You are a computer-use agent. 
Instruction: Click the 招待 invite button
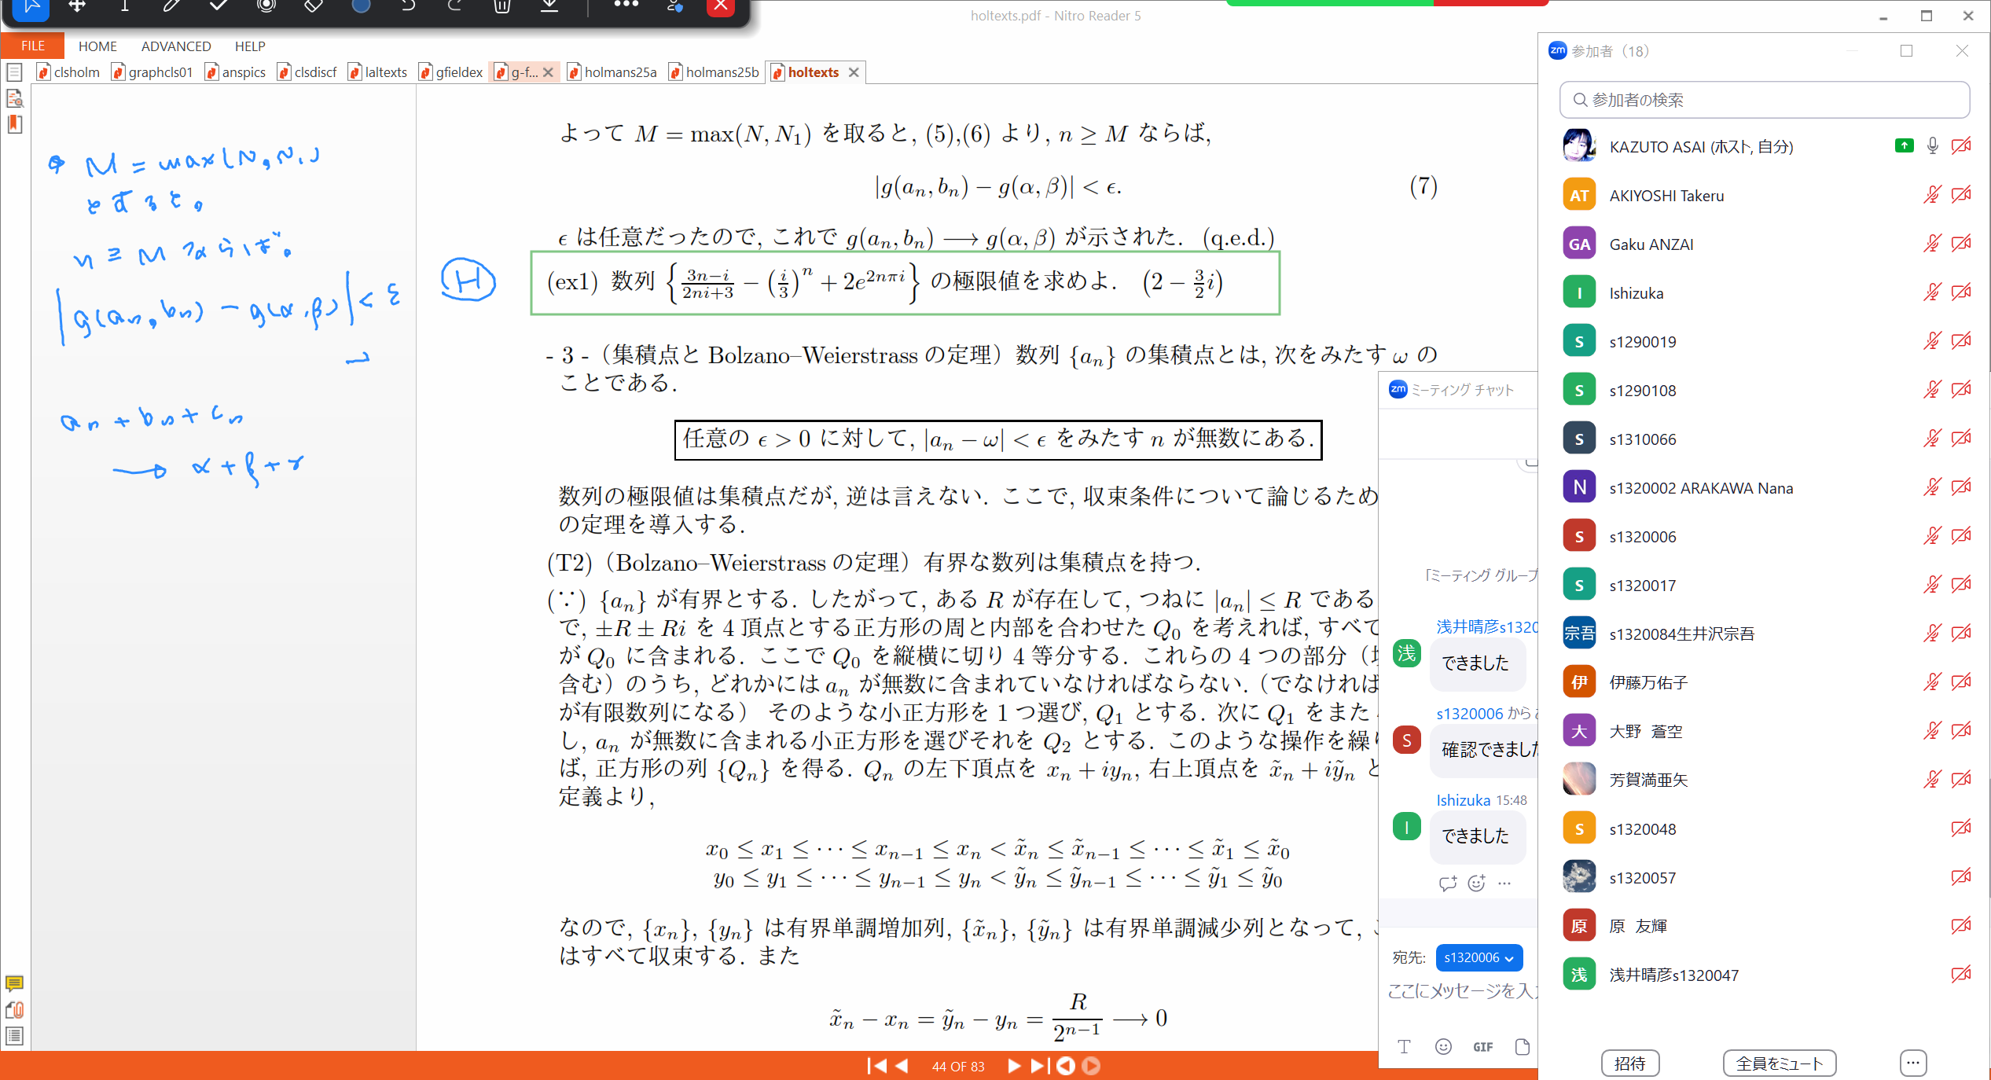tap(1630, 1063)
